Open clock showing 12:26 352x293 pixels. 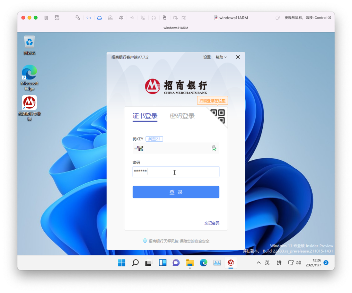[314, 263]
